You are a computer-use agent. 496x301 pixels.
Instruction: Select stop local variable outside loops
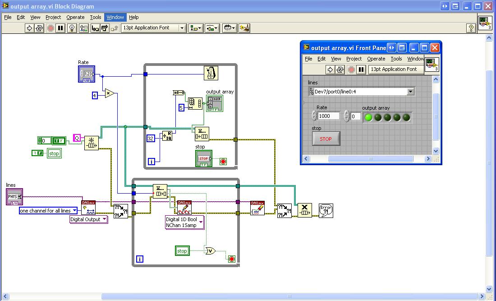[x=54, y=153]
